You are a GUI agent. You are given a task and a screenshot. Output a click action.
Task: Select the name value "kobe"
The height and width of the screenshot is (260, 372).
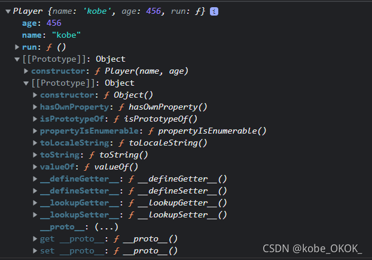(x=66, y=35)
